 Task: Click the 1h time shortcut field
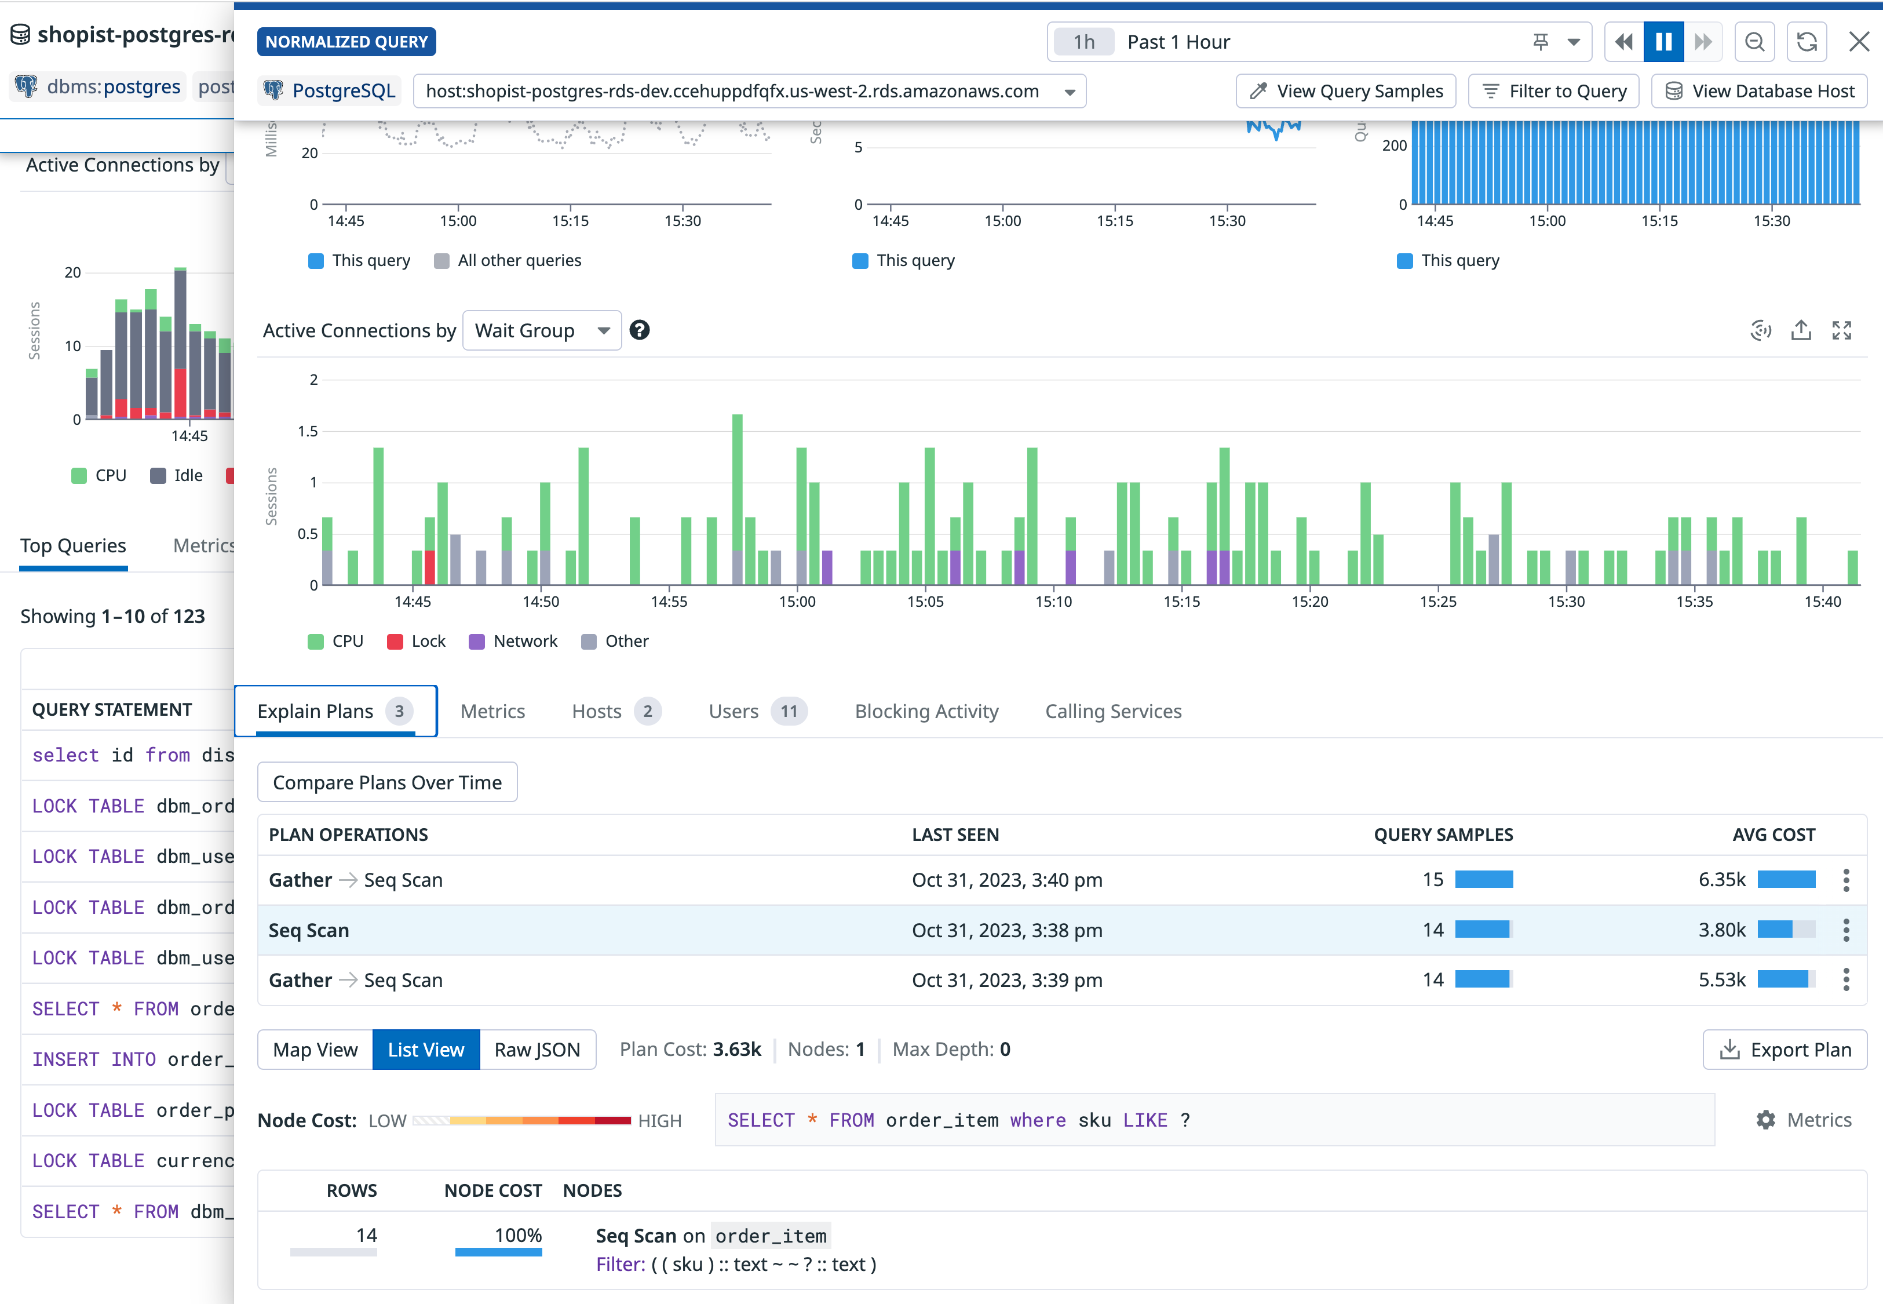[1083, 42]
